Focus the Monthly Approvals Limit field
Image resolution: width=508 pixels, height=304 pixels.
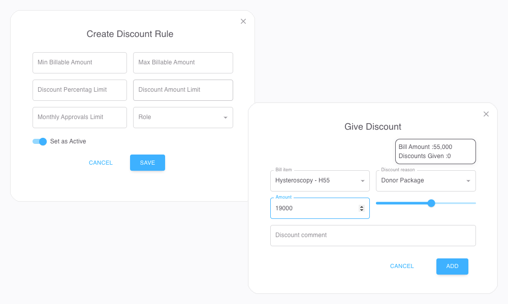pos(79,117)
